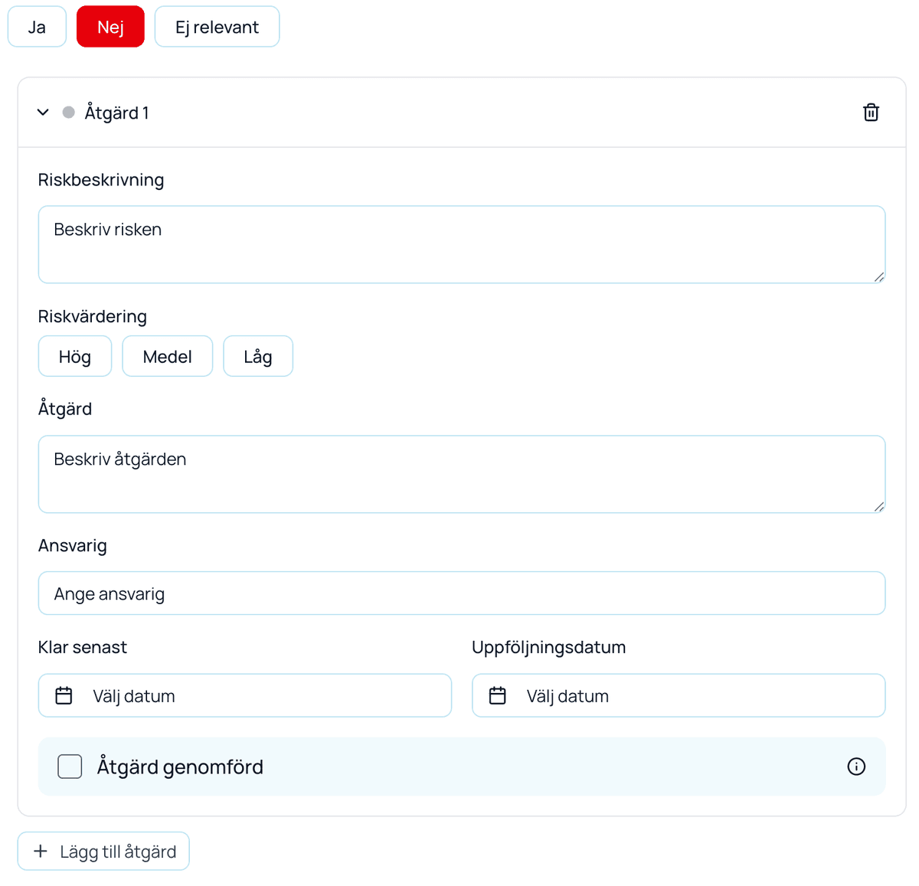This screenshot has width=919, height=886.
Task: Click calendar icon in Uppföljningsdatum field
Action: [x=498, y=695]
